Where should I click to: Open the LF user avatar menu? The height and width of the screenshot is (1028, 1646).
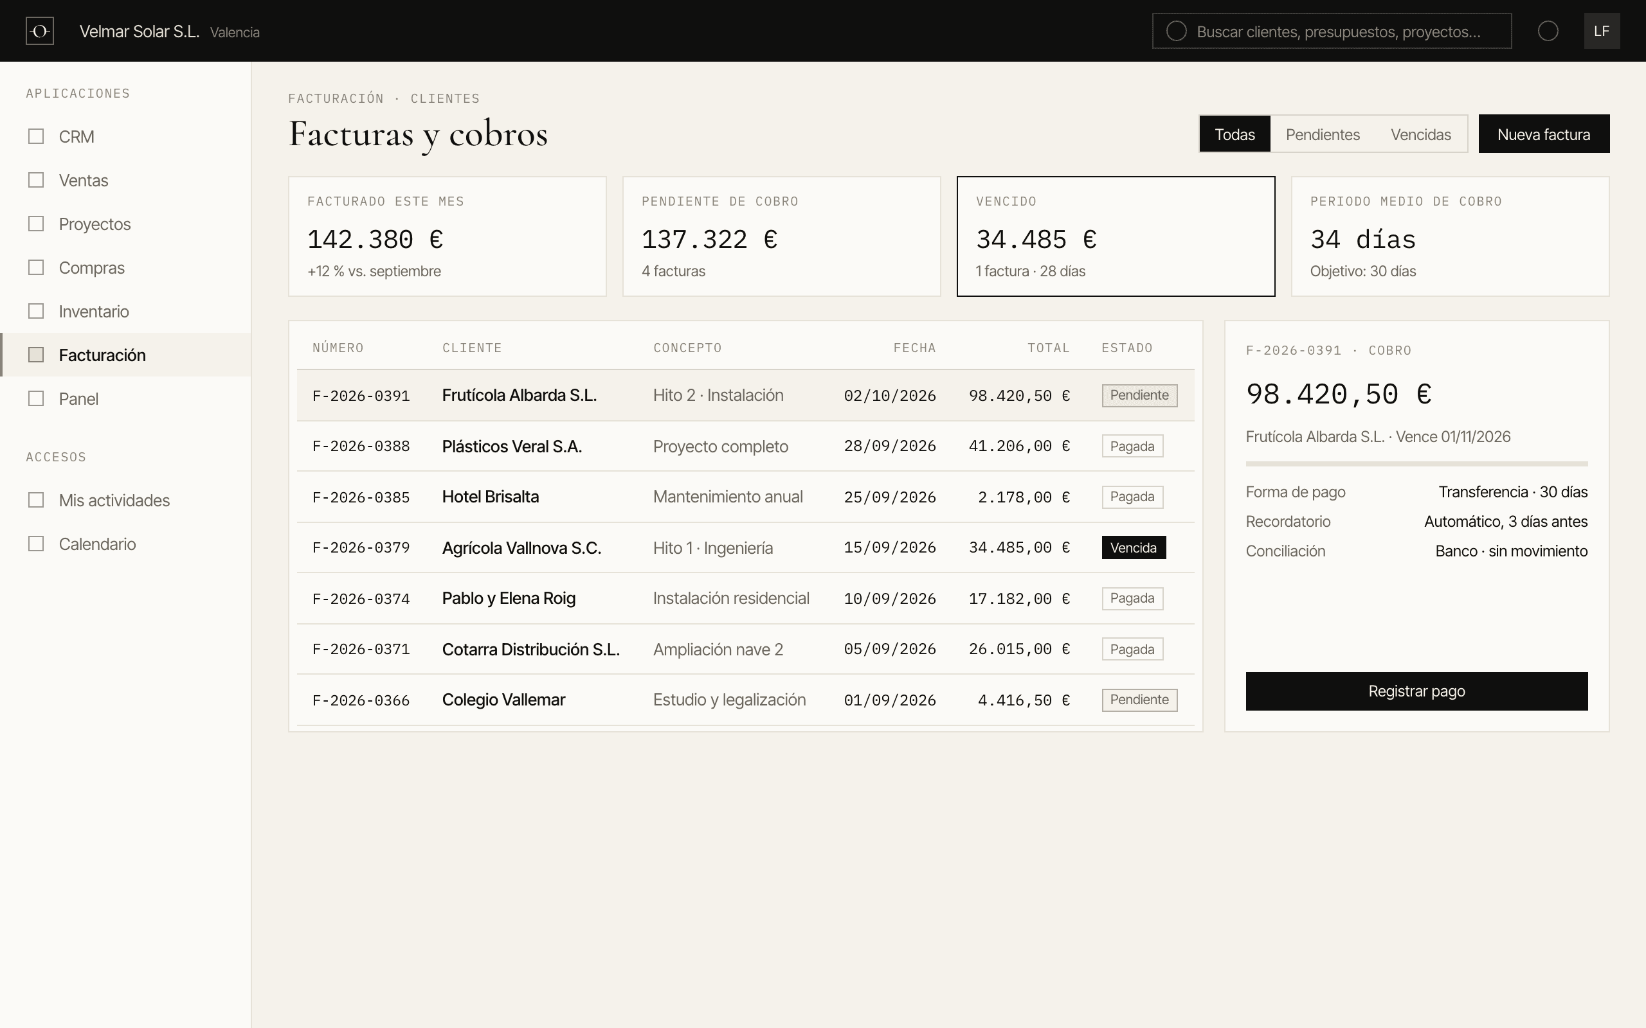click(1602, 31)
